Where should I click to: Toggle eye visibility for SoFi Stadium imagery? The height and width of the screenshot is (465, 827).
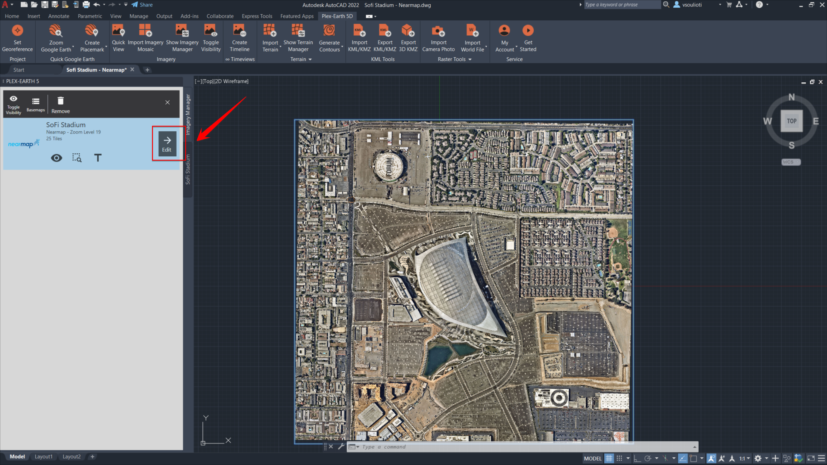coord(56,158)
